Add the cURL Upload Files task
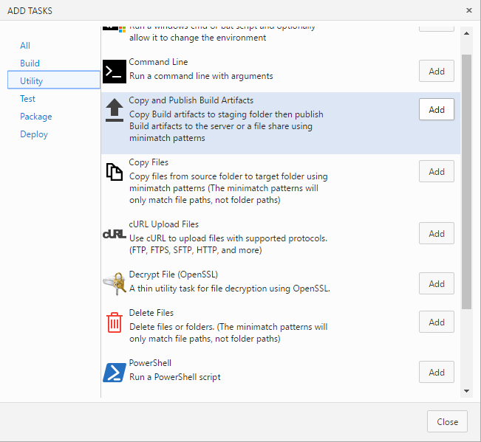Image resolution: width=481 pixels, height=442 pixels. [x=437, y=233]
